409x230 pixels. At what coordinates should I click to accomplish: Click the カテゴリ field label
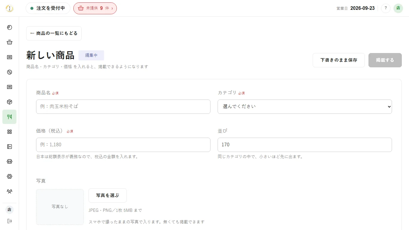pos(227,93)
